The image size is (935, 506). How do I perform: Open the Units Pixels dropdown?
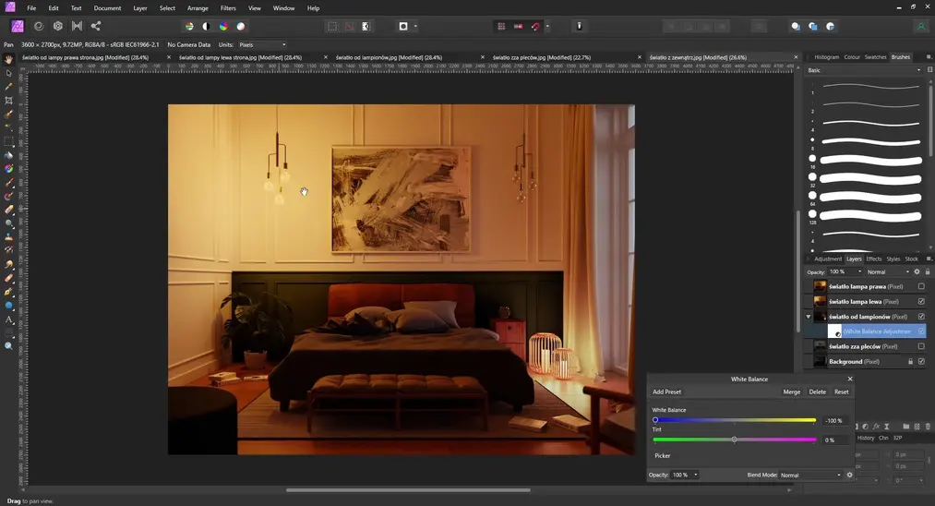coord(262,44)
